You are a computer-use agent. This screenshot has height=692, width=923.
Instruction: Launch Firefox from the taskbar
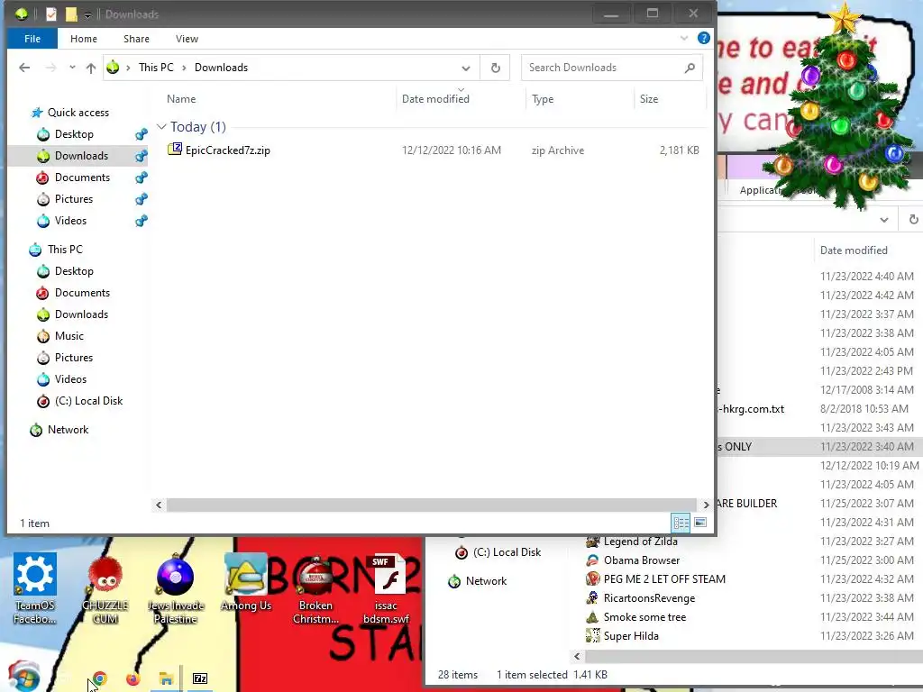point(133,679)
